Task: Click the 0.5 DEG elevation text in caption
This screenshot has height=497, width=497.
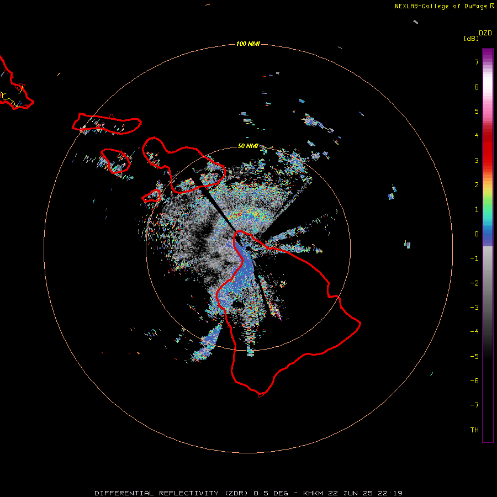Action: (271, 493)
